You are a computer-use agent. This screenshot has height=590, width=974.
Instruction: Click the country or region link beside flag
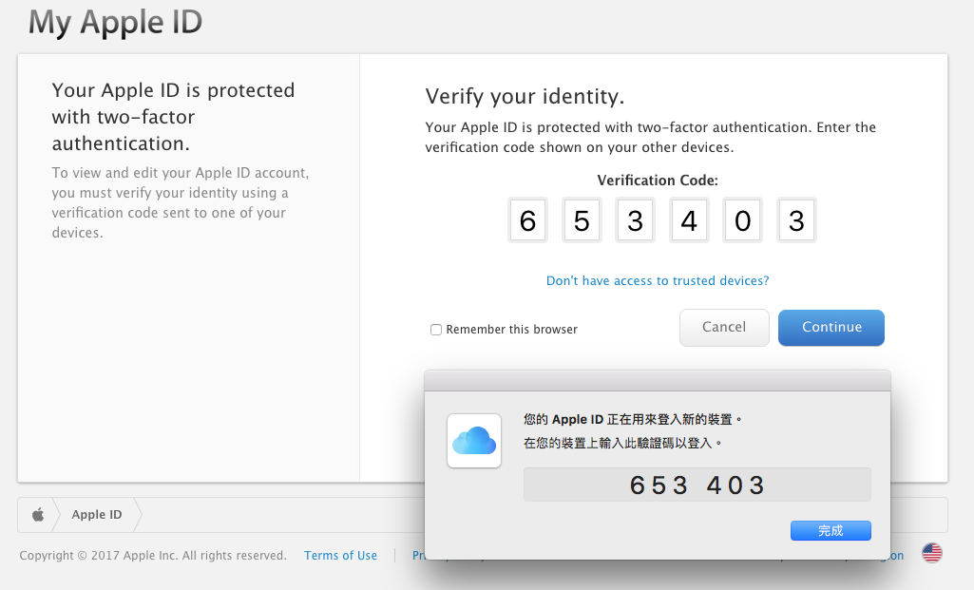(x=895, y=556)
